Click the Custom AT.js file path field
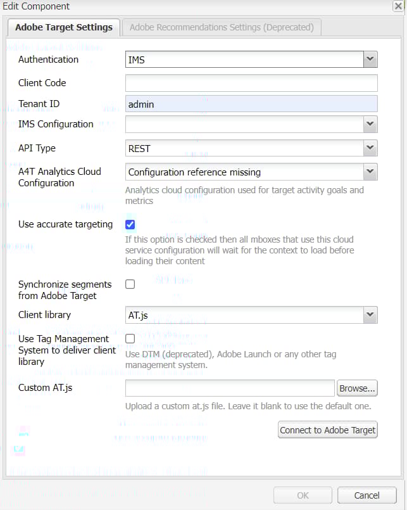Viewport: 407px width, 510px height. [x=230, y=388]
